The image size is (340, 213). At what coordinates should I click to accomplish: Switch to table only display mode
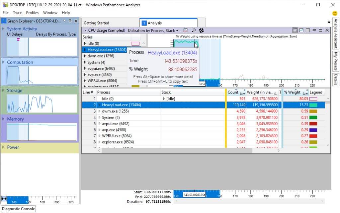[308, 30]
